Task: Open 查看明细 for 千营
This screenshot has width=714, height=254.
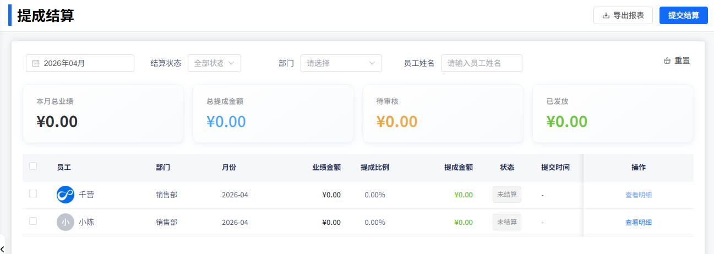Action: pyautogui.click(x=638, y=195)
